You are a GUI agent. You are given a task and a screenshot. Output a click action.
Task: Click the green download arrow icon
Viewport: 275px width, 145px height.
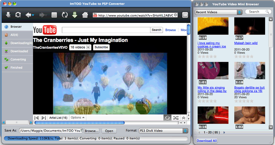[75, 15]
